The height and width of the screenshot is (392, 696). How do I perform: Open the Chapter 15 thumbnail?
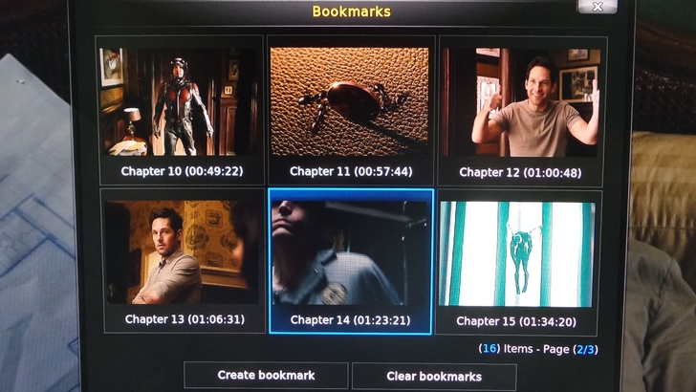[x=517, y=254]
